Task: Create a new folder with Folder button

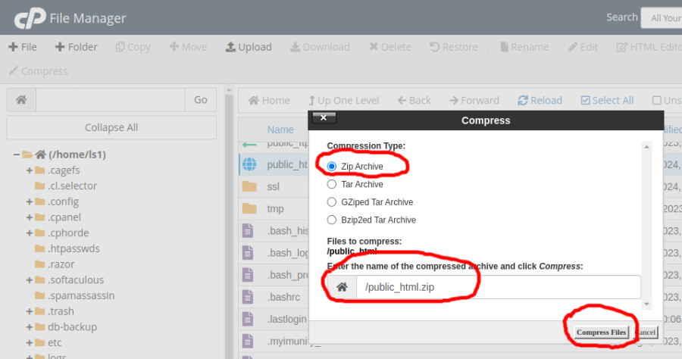Action: click(x=76, y=47)
